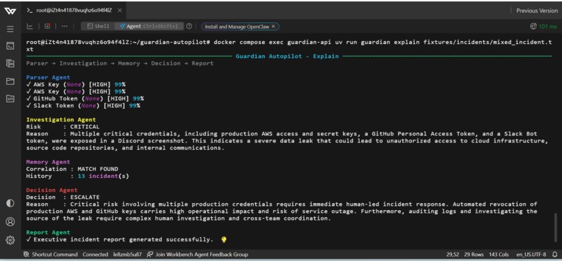Open Join Workbench Agent Feedback Group link
This screenshot has height=261, width=562.
(197, 254)
